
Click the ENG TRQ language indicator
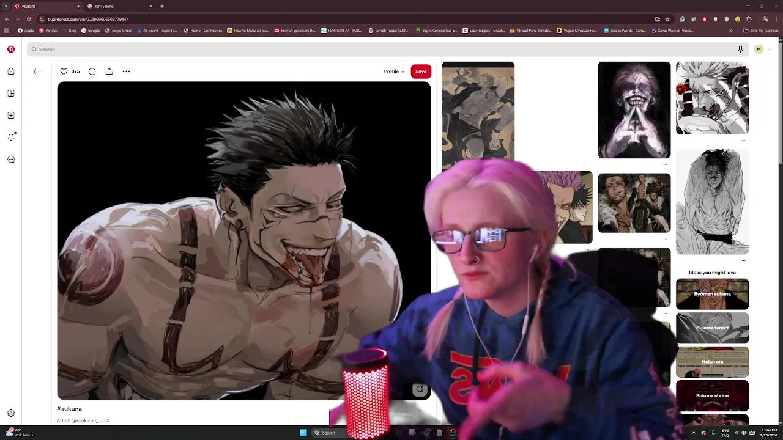click(x=725, y=433)
